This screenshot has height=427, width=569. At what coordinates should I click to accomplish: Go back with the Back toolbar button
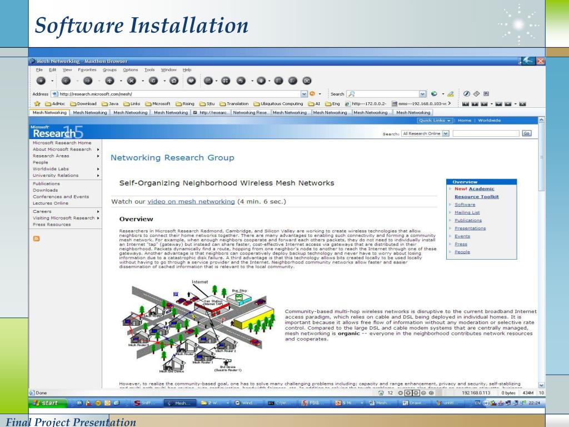(x=66, y=81)
